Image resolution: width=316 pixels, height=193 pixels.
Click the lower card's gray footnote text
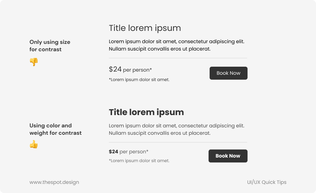click(139, 161)
